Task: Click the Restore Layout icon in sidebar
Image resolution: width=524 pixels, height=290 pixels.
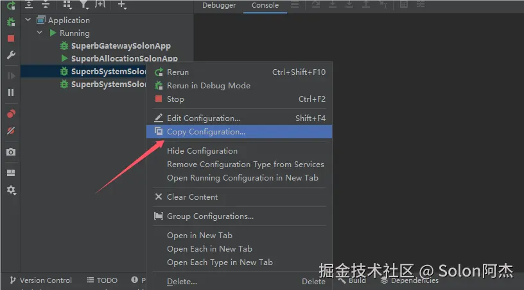Action: coord(11,173)
